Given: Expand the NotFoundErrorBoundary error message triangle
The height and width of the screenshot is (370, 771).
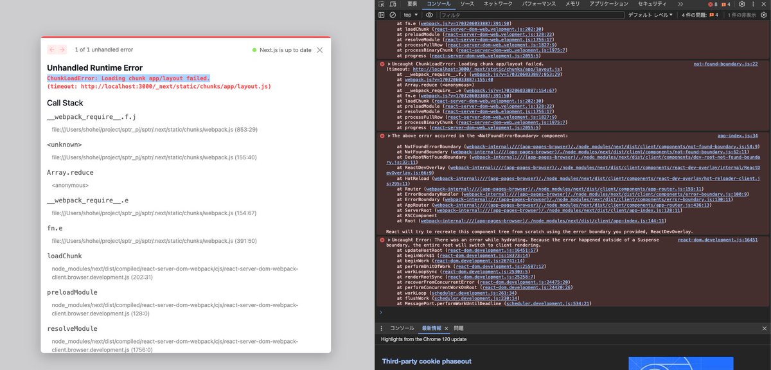Looking at the screenshot, I should coord(389,136).
